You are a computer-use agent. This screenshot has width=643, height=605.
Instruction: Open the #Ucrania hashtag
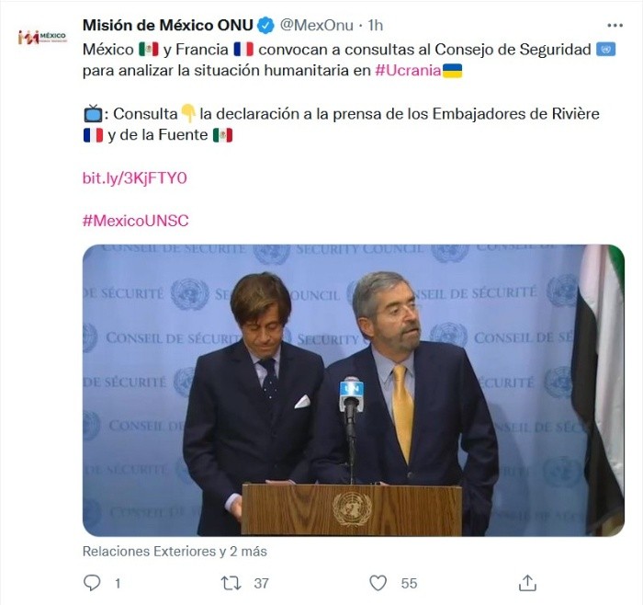pyautogui.click(x=408, y=70)
